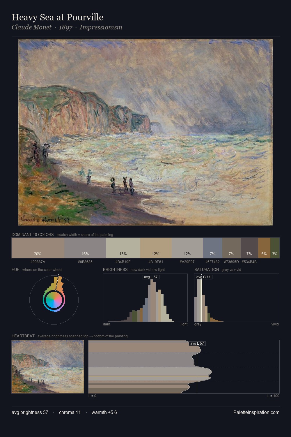Image resolution: width=291 pixels, height=437 pixels.
Task: Click the 5% ochre brown swatch
Action: [264, 248]
